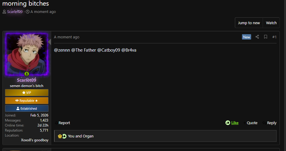Viewport: 286px width, 151px height.
Task: Click the share icon on post #1
Action: coord(257,37)
